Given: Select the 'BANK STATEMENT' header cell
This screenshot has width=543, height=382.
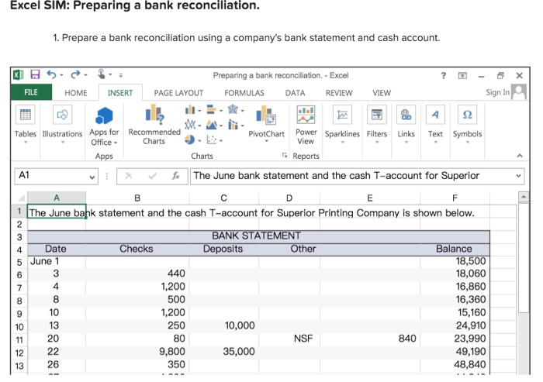Looking at the screenshot, I should [x=258, y=236].
